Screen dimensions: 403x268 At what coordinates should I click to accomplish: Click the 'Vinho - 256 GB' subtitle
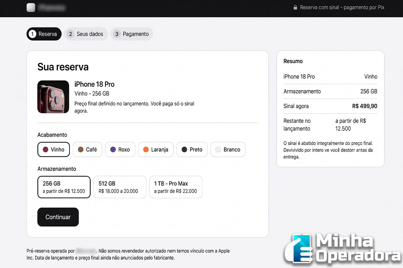pos(92,94)
